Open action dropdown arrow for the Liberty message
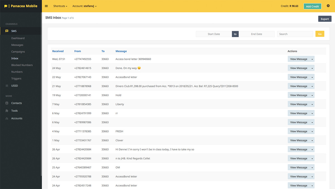 pyautogui.click(x=312, y=105)
